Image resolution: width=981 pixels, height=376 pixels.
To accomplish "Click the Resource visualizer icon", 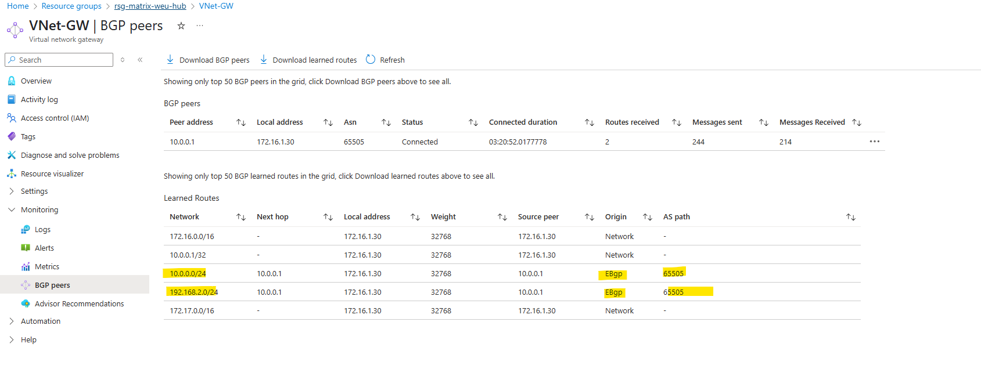I will point(12,173).
